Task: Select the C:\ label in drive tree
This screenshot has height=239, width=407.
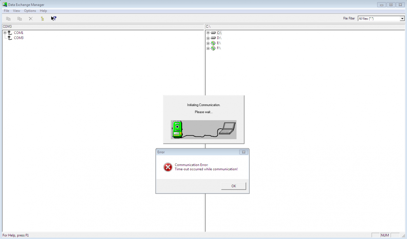Action: click(x=219, y=33)
